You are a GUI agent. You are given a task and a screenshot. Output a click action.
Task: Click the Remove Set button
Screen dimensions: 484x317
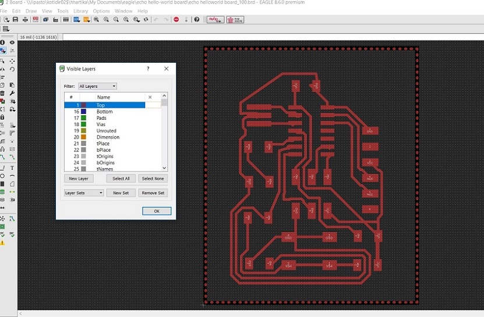[153, 193]
